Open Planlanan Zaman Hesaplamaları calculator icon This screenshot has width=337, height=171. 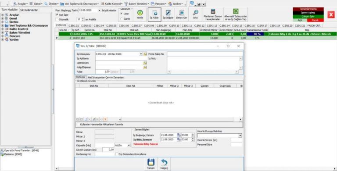tap(213, 11)
